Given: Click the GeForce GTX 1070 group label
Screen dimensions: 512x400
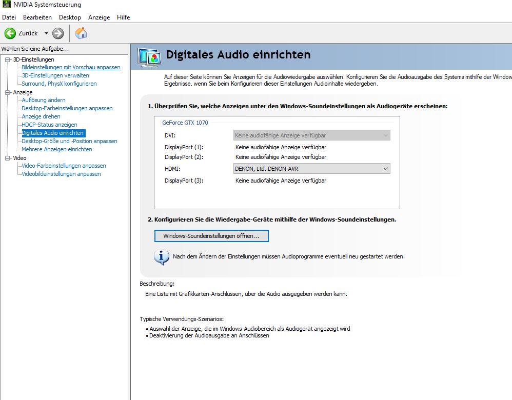Looking at the screenshot, I should (185, 123).
